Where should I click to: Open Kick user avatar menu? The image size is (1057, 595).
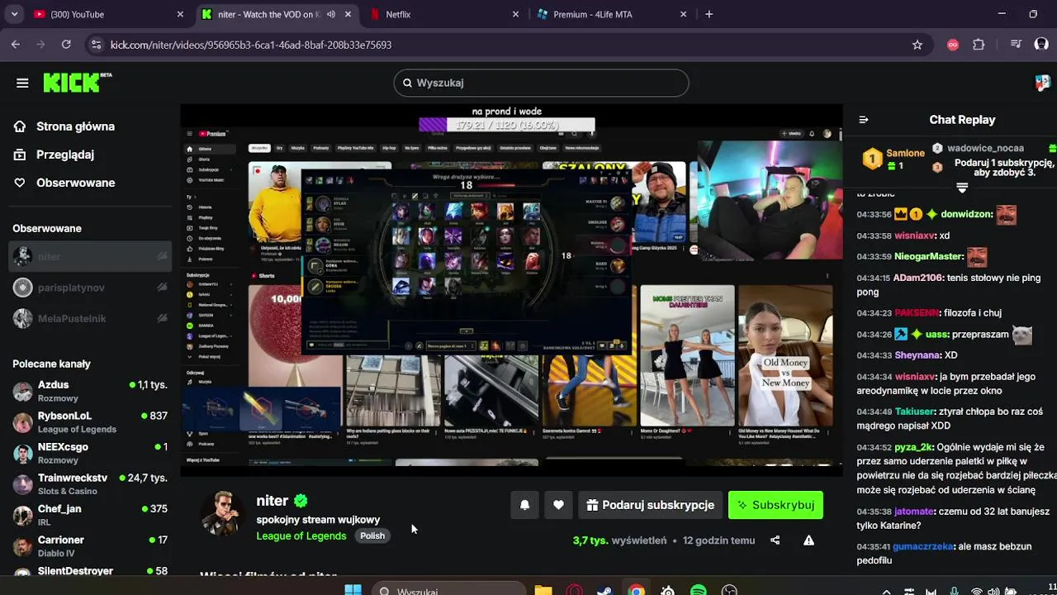[x=1043, y=83]
